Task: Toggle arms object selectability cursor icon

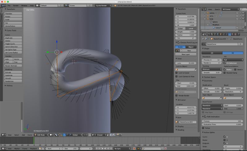Action: [x=240, y=16]
